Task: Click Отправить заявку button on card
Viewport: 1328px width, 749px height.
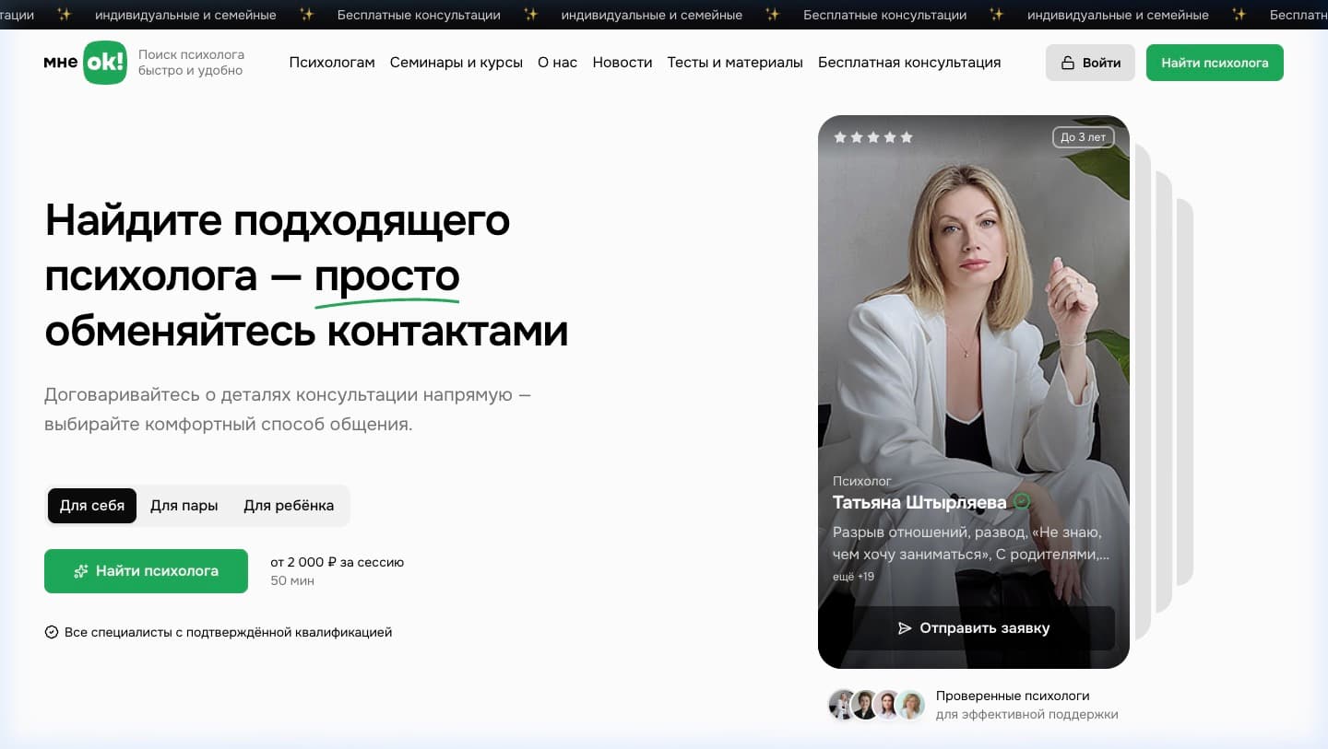Action: point(974,628)
